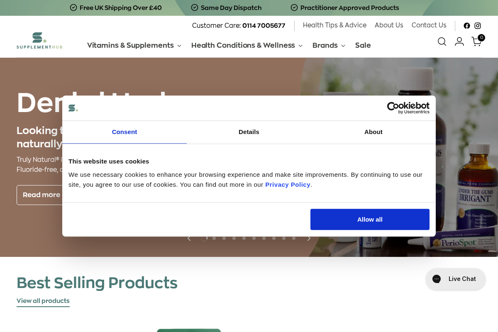Click the account icon

pyautogui.click(x=459, y=41)
